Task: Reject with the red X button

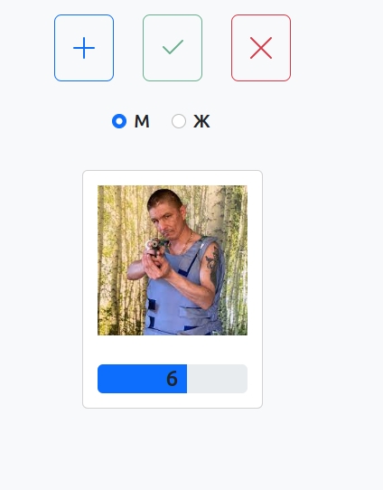Action: 261,48
